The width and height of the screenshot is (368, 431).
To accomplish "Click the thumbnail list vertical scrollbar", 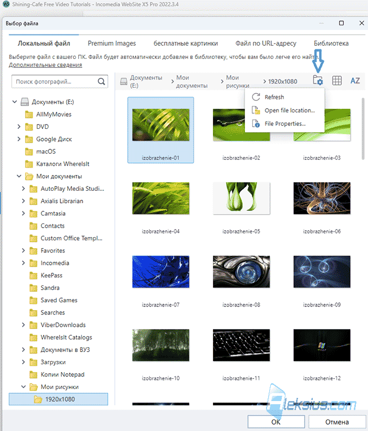I will (x=363, y=129).
